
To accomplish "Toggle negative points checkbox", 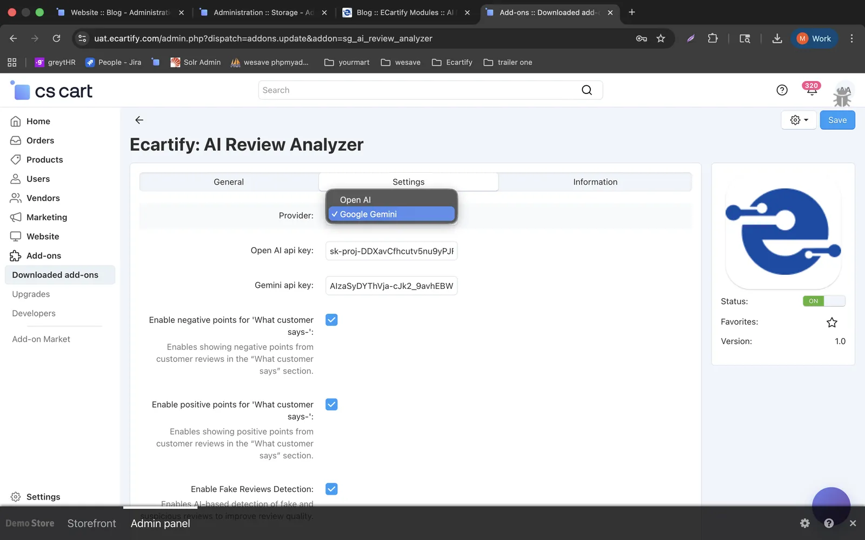I will [331, 320].
